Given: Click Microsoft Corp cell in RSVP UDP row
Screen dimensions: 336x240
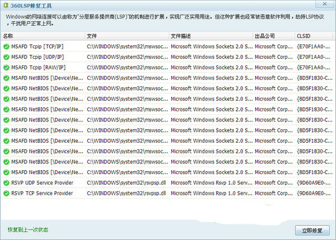Looking at the screenshot, I should pyautogui.click(x=274, y=183).
